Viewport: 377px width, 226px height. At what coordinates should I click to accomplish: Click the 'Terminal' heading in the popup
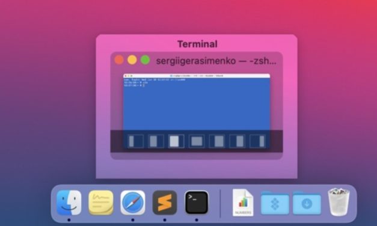197,44
